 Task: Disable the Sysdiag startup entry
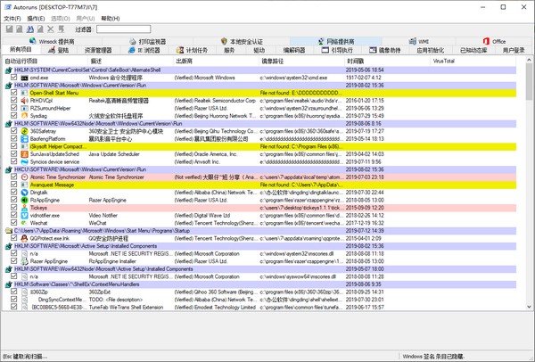(13, 116)
